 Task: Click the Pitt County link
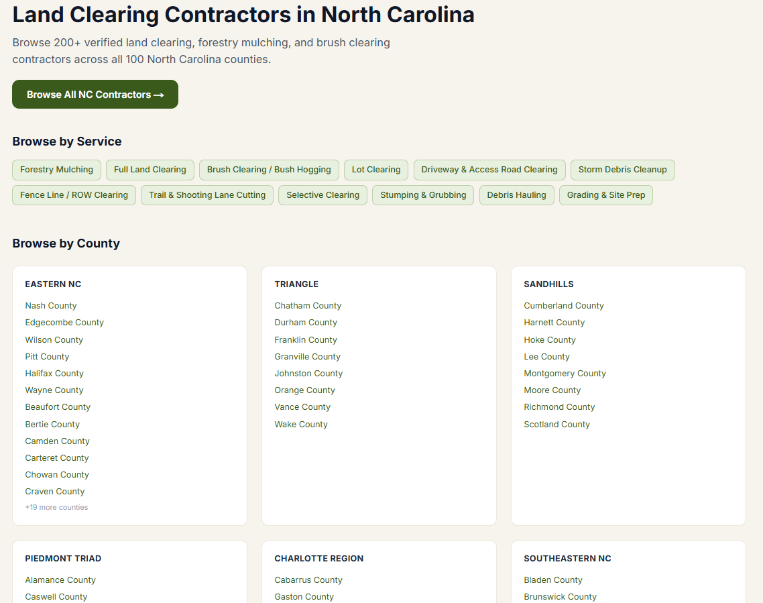pyautogui.click(x=46, y=356)
